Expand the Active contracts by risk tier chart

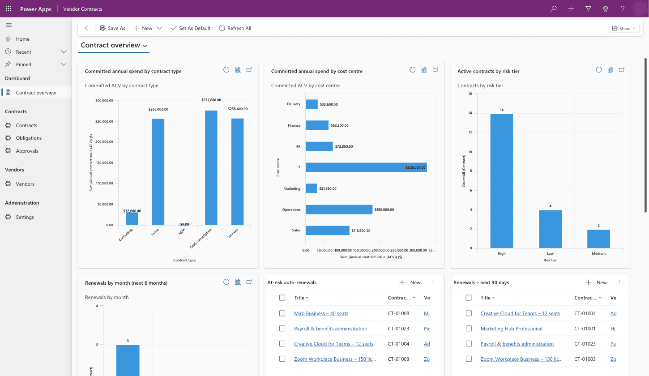pyautogui.click(x=622, y=69)
